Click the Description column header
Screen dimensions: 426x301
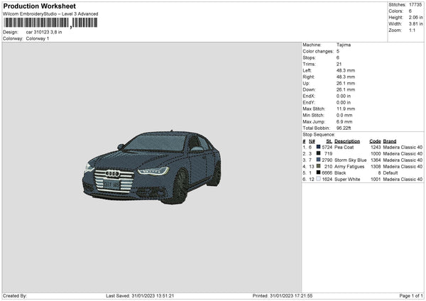coord(346,141)
